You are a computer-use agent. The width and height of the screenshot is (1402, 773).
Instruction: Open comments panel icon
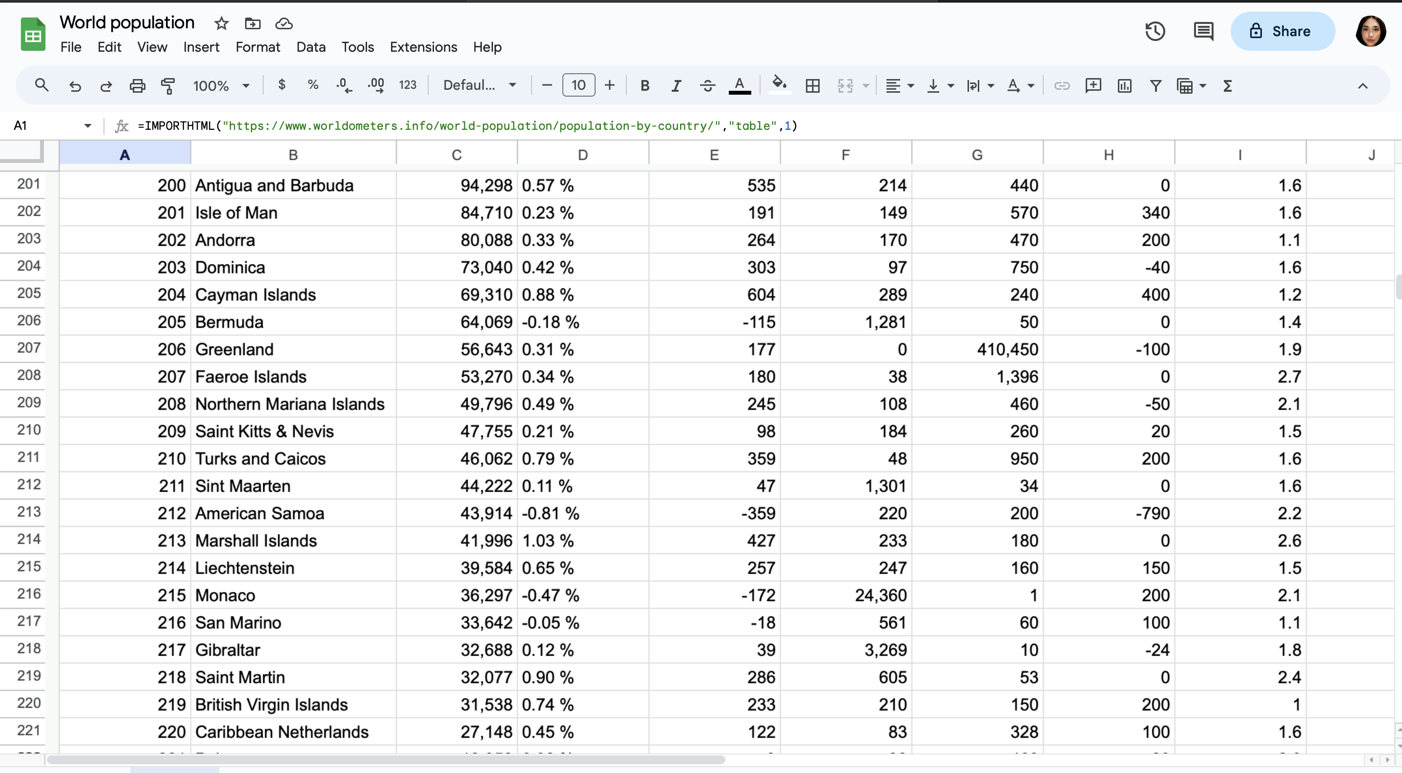1203,31
